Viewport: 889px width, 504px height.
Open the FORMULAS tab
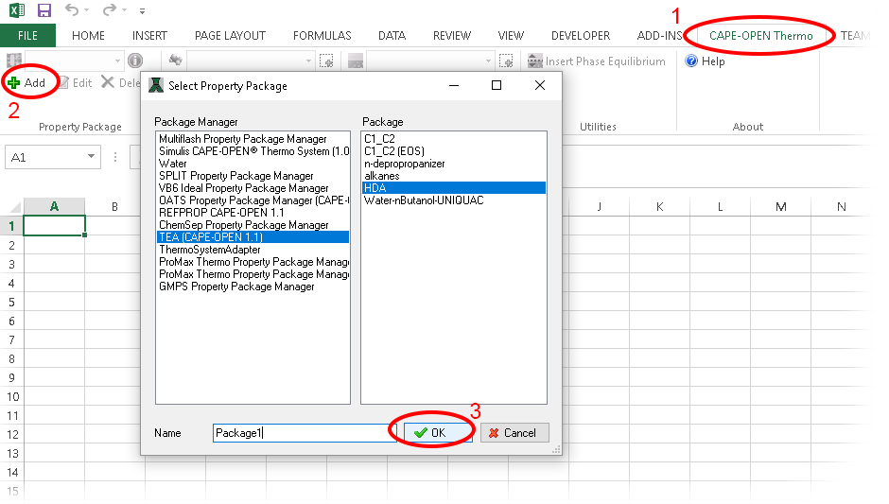click(322, 36)
